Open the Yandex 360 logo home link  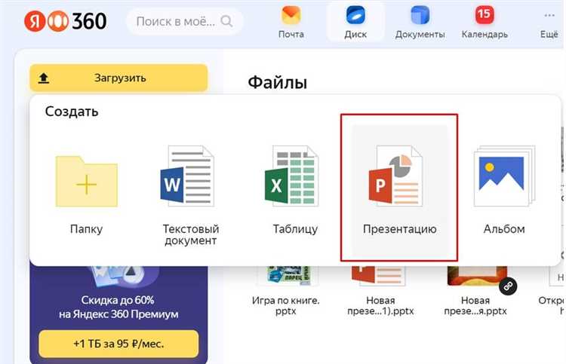(66, 21)
